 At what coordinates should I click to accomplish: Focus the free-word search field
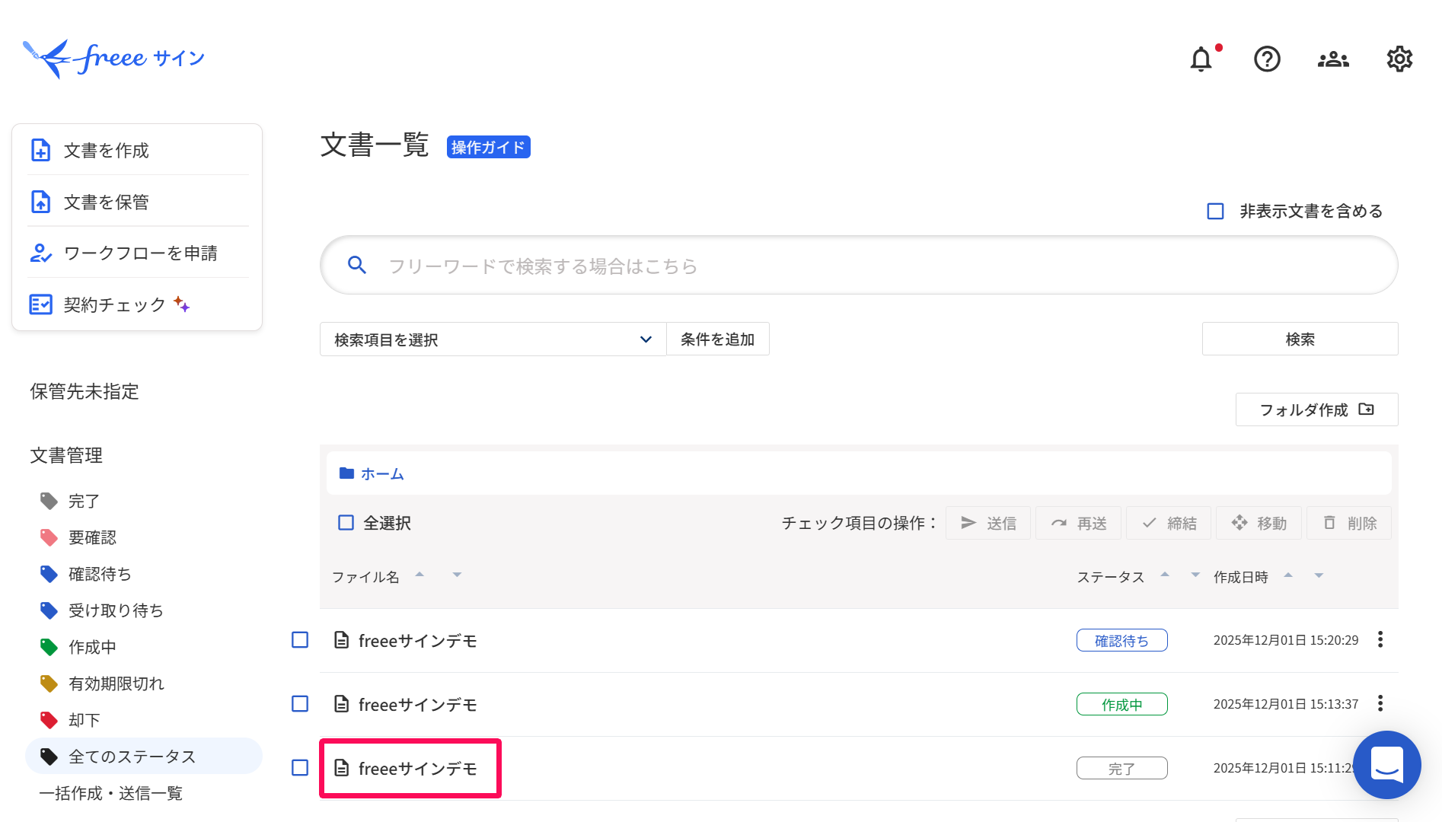pos(859,265)
